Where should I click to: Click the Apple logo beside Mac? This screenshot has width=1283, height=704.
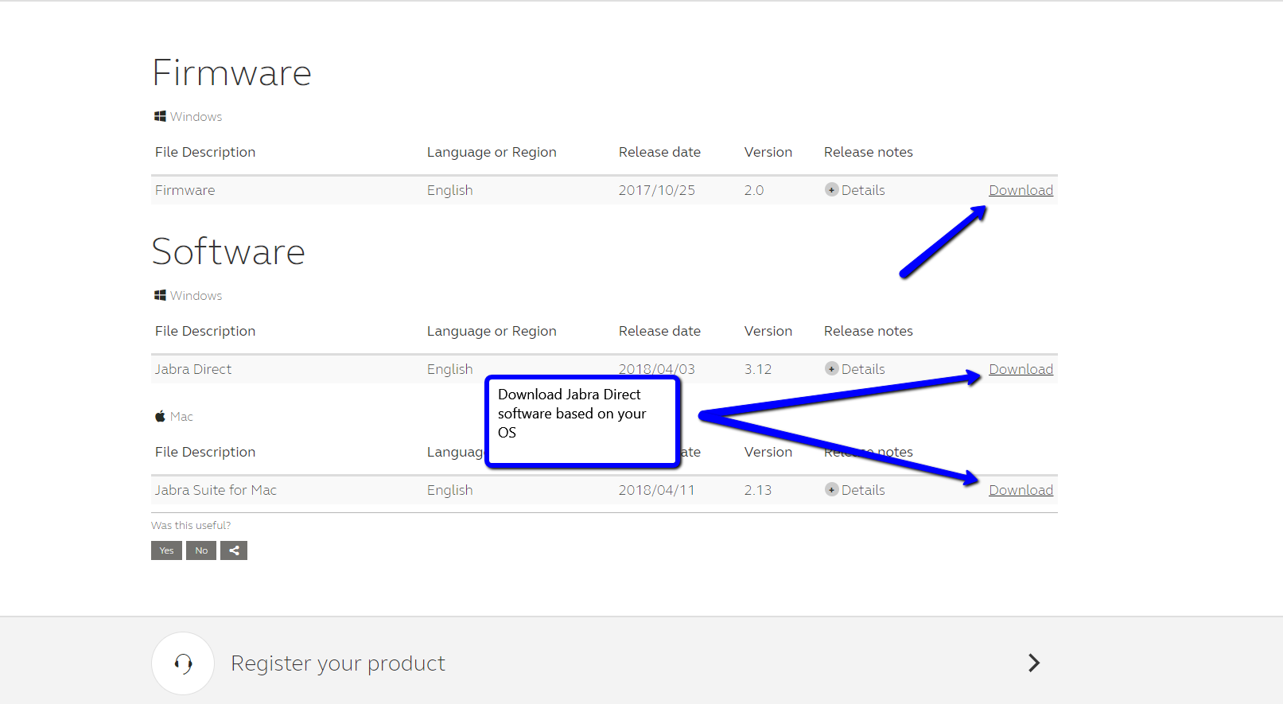[x=160, y=417]
